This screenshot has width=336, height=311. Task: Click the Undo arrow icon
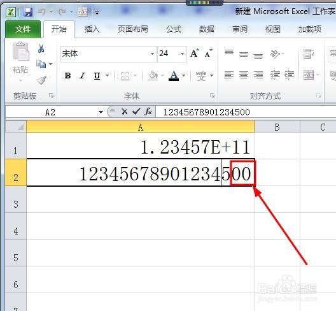(42, 12)
